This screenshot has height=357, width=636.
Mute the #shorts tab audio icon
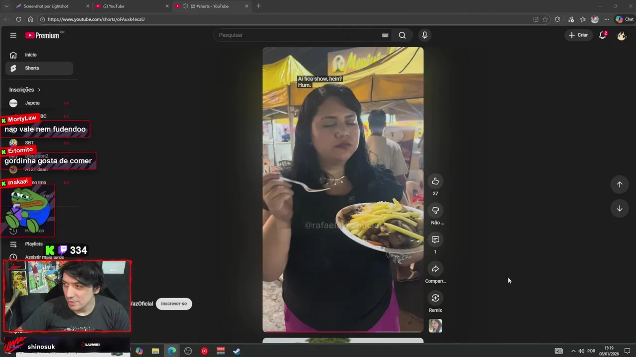[185, 6]
